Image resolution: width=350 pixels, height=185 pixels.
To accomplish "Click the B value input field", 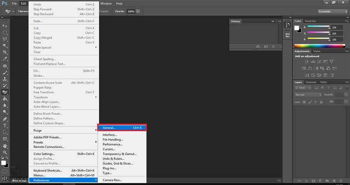I will tap(337, 40).
